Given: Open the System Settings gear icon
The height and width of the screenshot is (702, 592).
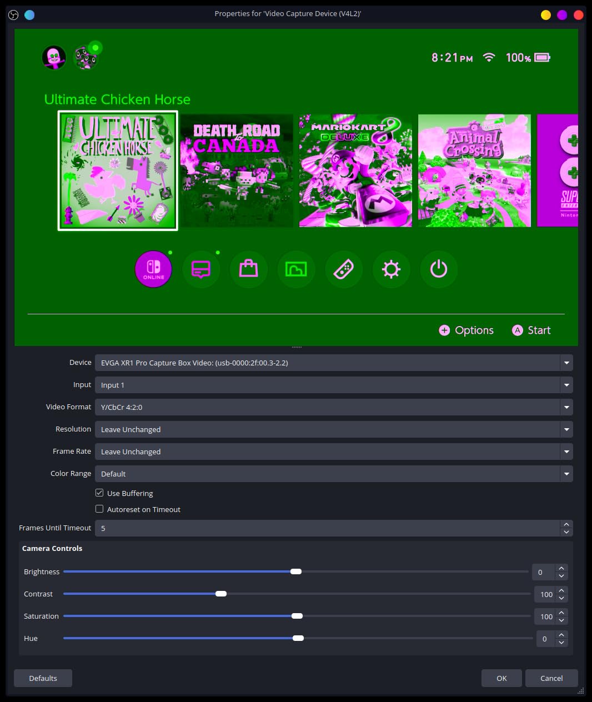Looking at the screenshot, I should [391, 269].
